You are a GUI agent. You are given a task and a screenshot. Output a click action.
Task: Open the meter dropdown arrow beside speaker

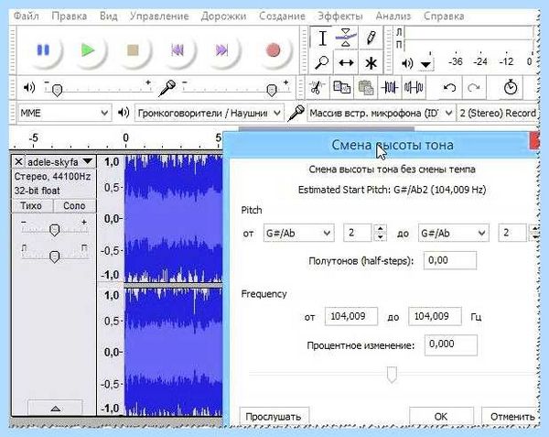click(425, 64)
